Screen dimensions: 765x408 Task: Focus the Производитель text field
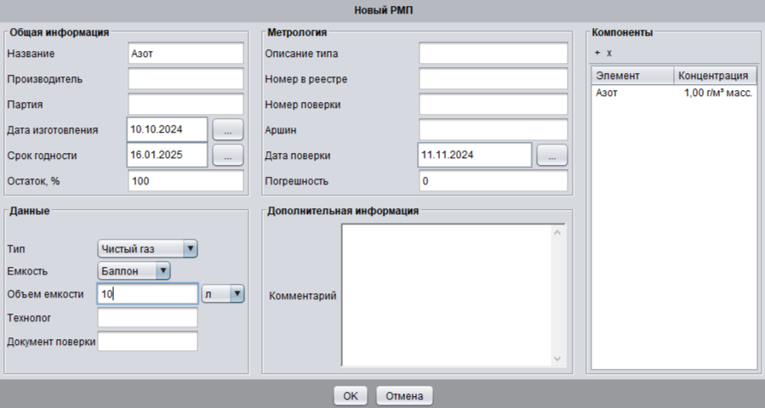coord(186,79)
